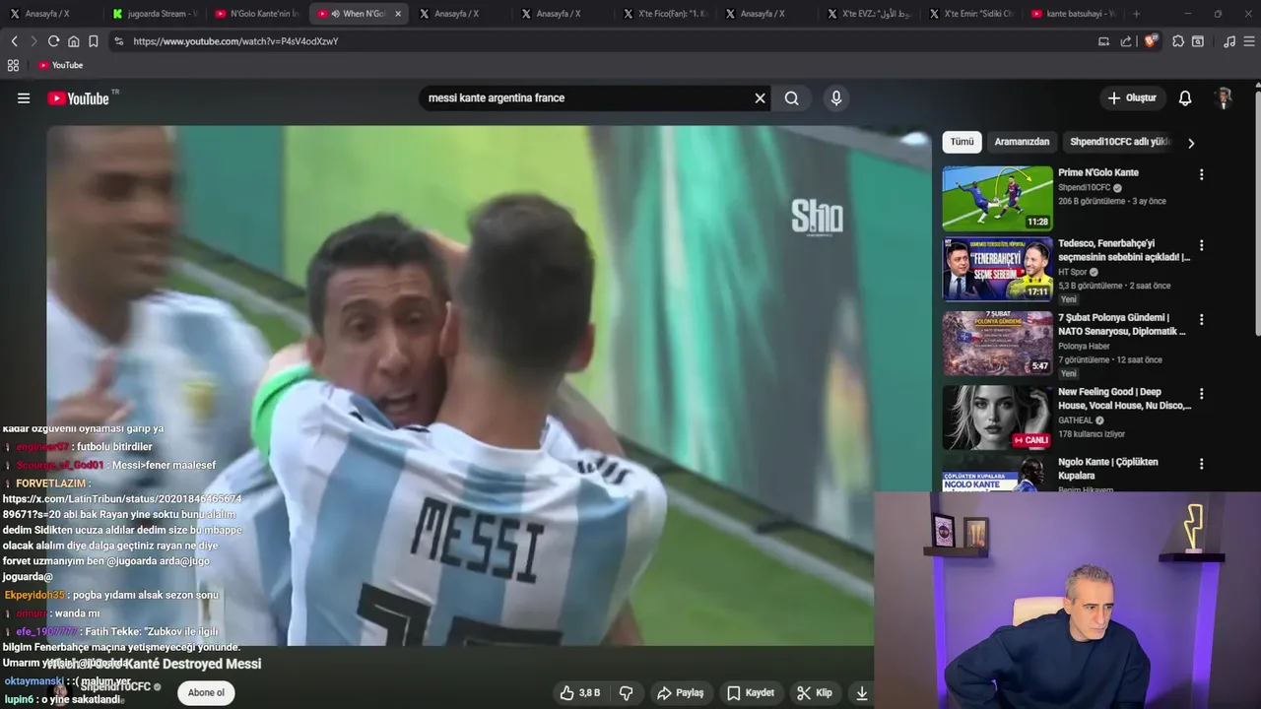Select the Aramanızdan filter chip
This screenshot has height=709, width=1261.
(1022, 142)
